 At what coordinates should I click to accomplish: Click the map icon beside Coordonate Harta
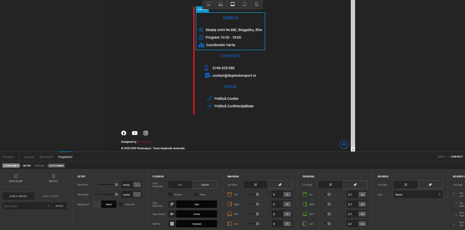(x=202, y=45)
